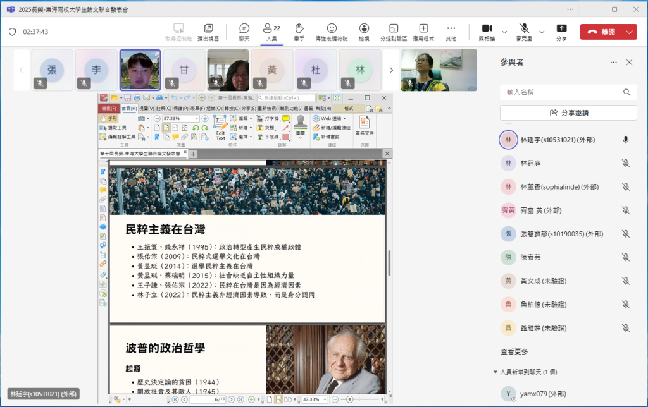The image size is (648, 407).
Task: Click the 簽名文件 sign document button
Action: pyautogui.click(x=364, y=126)
